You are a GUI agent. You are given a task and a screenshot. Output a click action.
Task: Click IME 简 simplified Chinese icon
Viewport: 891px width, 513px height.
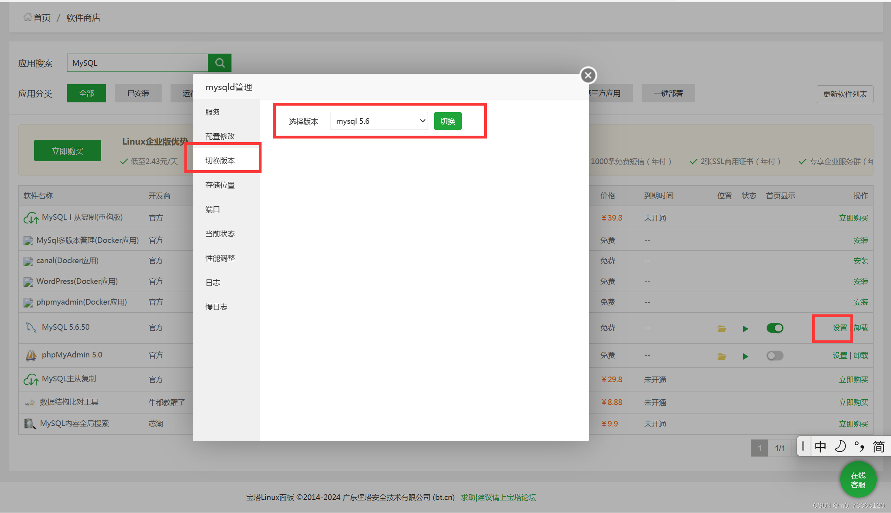point(879,446)
